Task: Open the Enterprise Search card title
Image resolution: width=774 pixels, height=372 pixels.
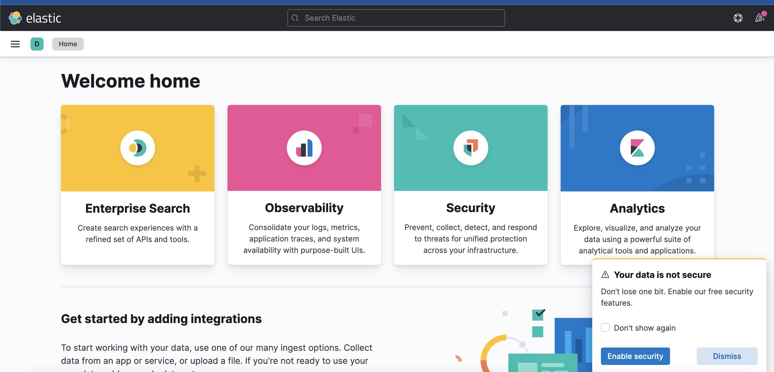Action: 138,208
